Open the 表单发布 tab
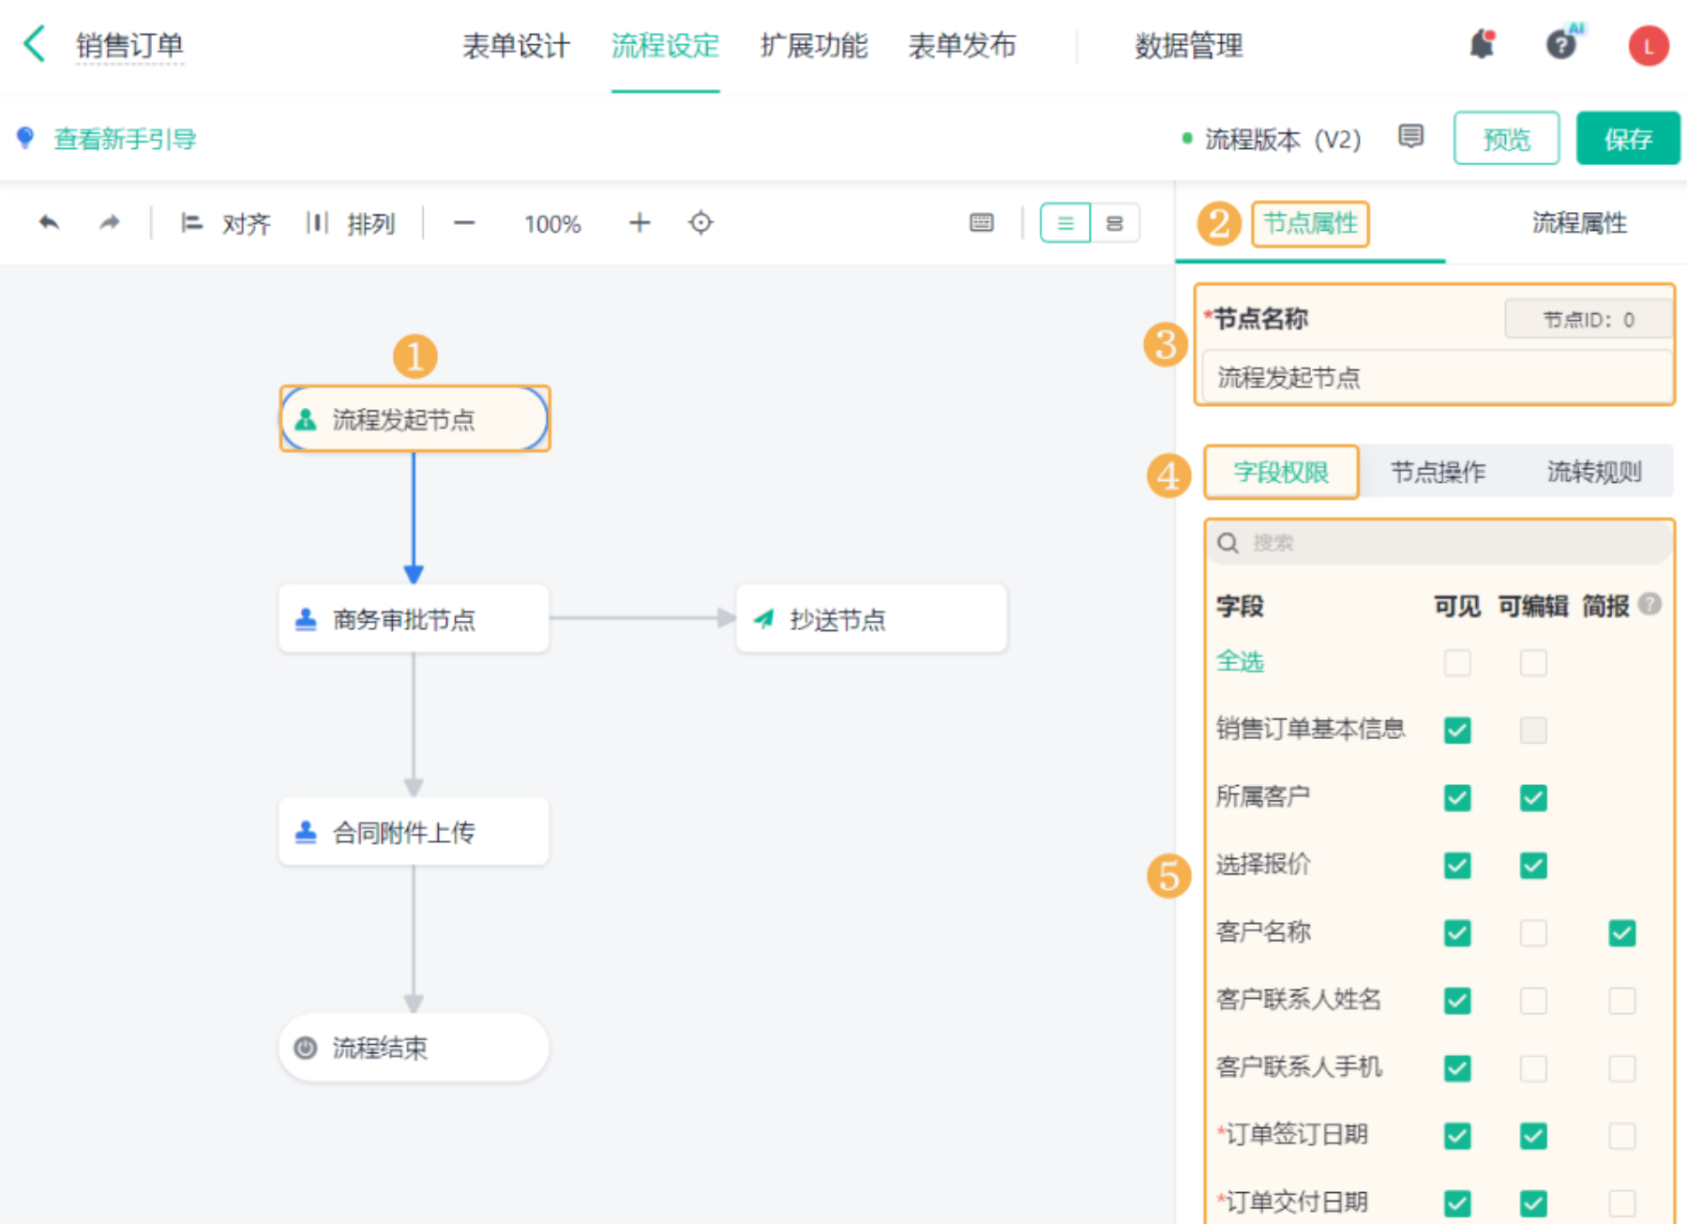This screenshot has height=1224, width=1687. coord(962,45)
